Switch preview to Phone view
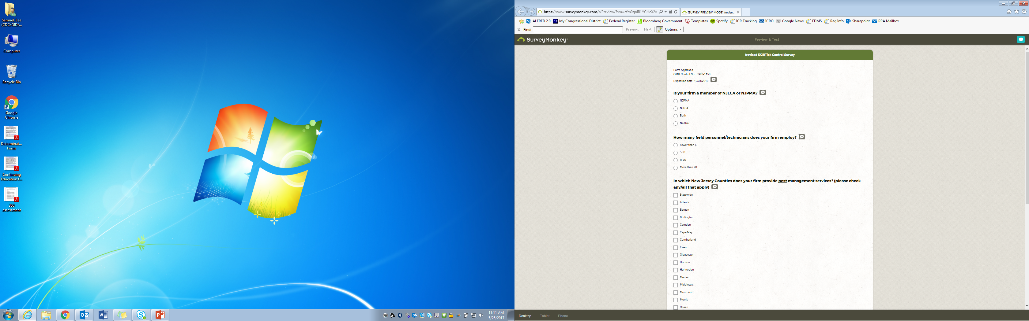 563,316
